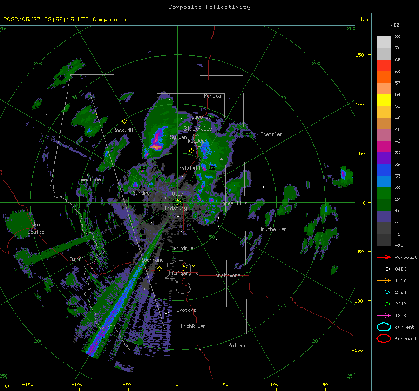
Task: Click the 111V legend text
Action: coord(400,280)
